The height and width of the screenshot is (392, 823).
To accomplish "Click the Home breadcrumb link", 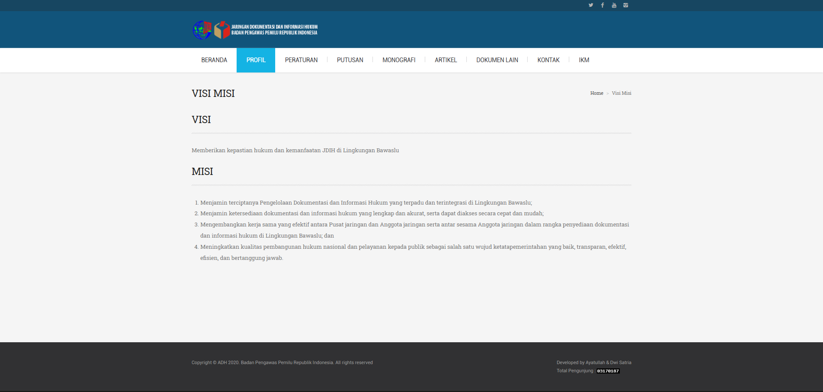I will [596, 93].
